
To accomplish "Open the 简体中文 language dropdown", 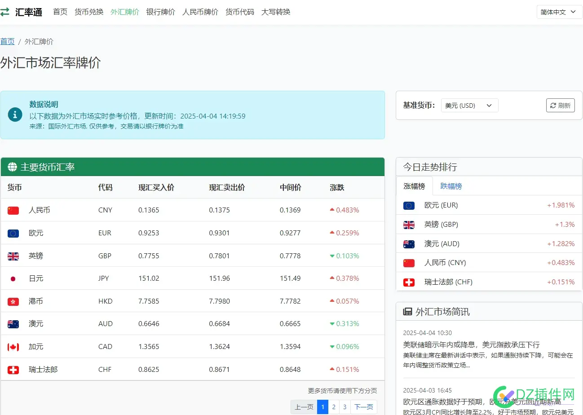I will [558, 12].
